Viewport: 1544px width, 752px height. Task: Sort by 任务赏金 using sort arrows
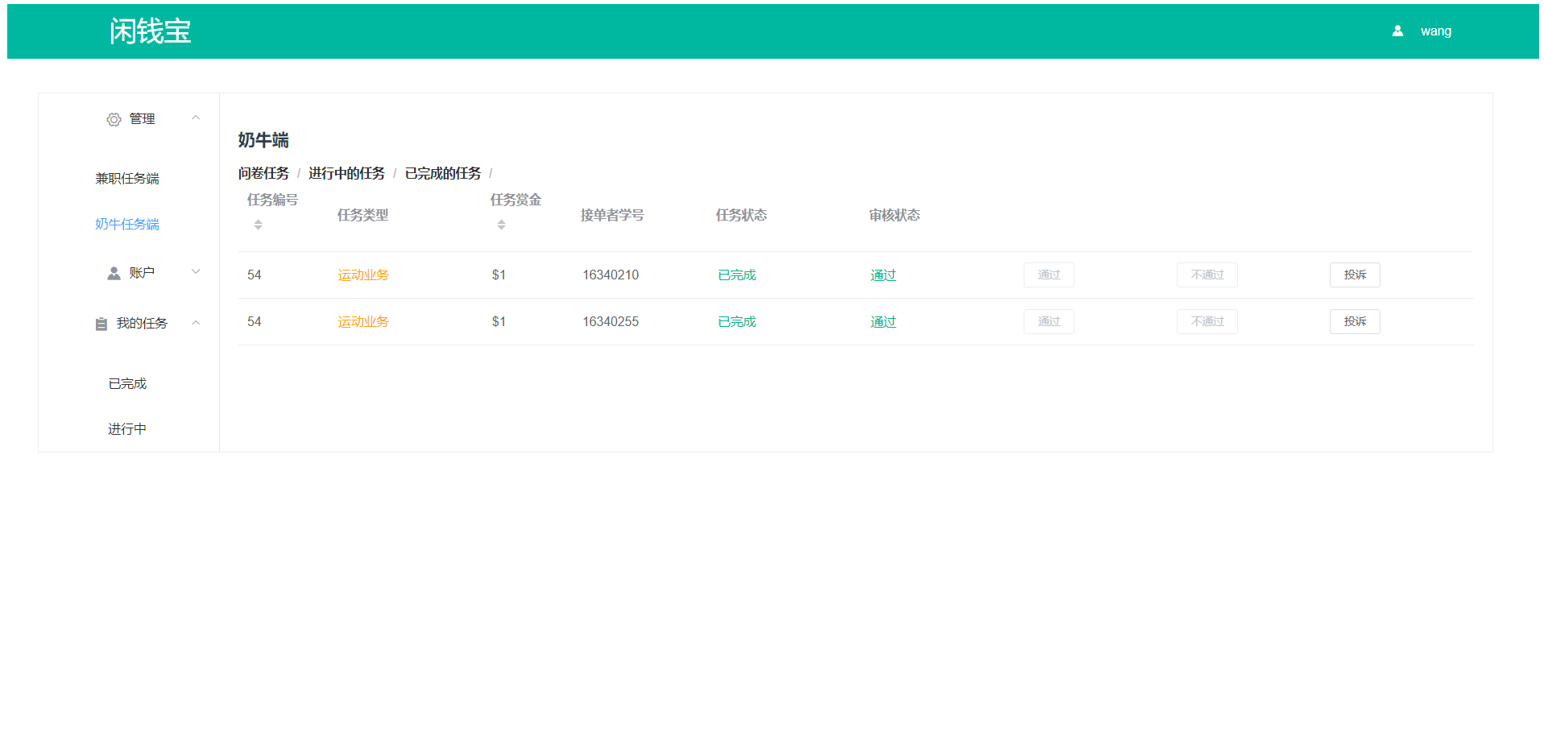pos(501,225)
